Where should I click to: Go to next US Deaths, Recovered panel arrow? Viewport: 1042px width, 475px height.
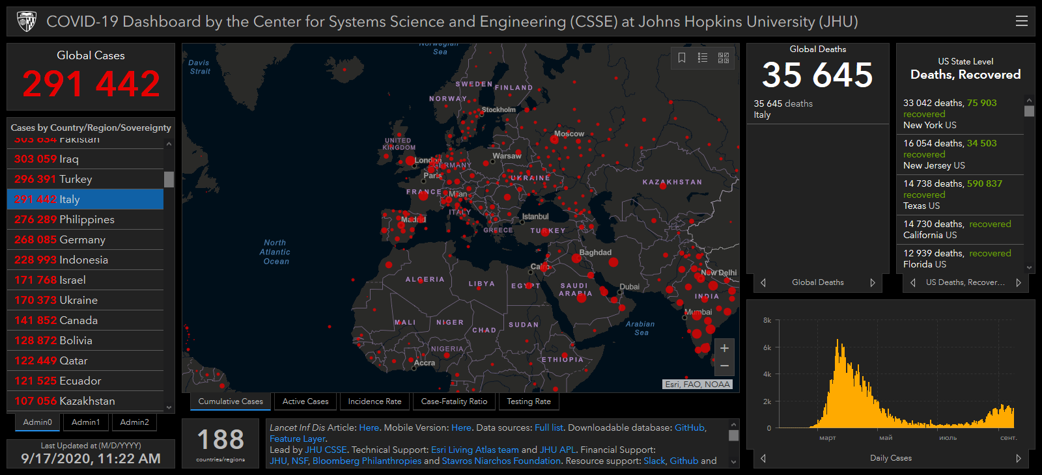(1019, 282)
